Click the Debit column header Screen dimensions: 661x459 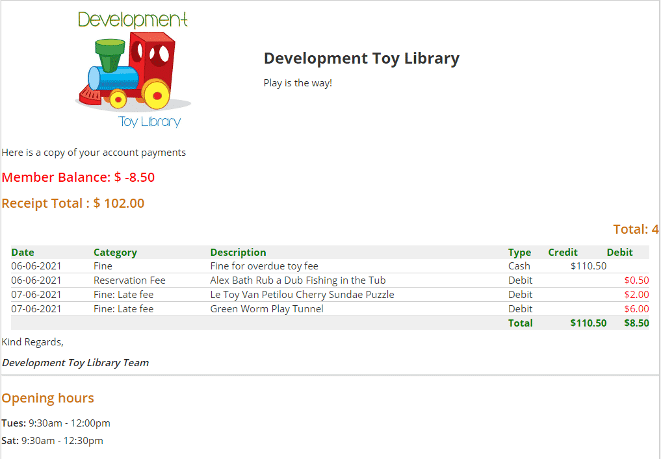click(619, 253)
